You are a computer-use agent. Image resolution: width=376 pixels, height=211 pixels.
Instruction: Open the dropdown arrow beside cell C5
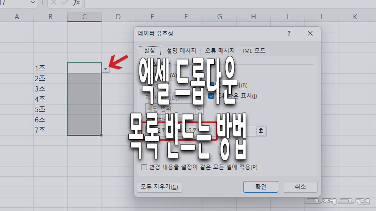tap(105, 69)
